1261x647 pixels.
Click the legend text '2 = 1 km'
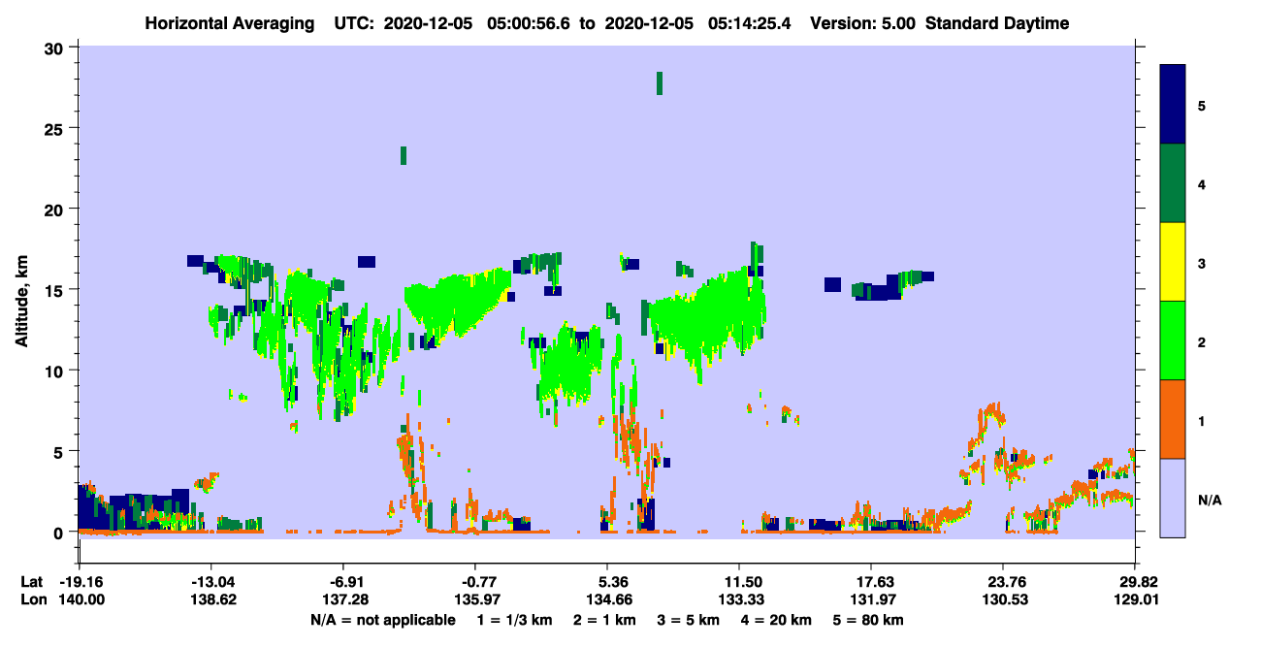[x=603, y=620]
